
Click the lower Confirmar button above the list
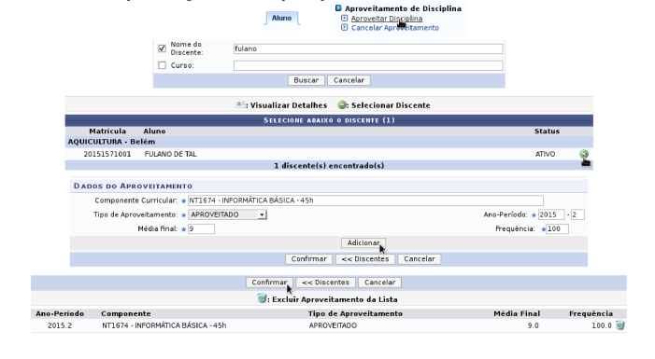[x=269, y=283]
